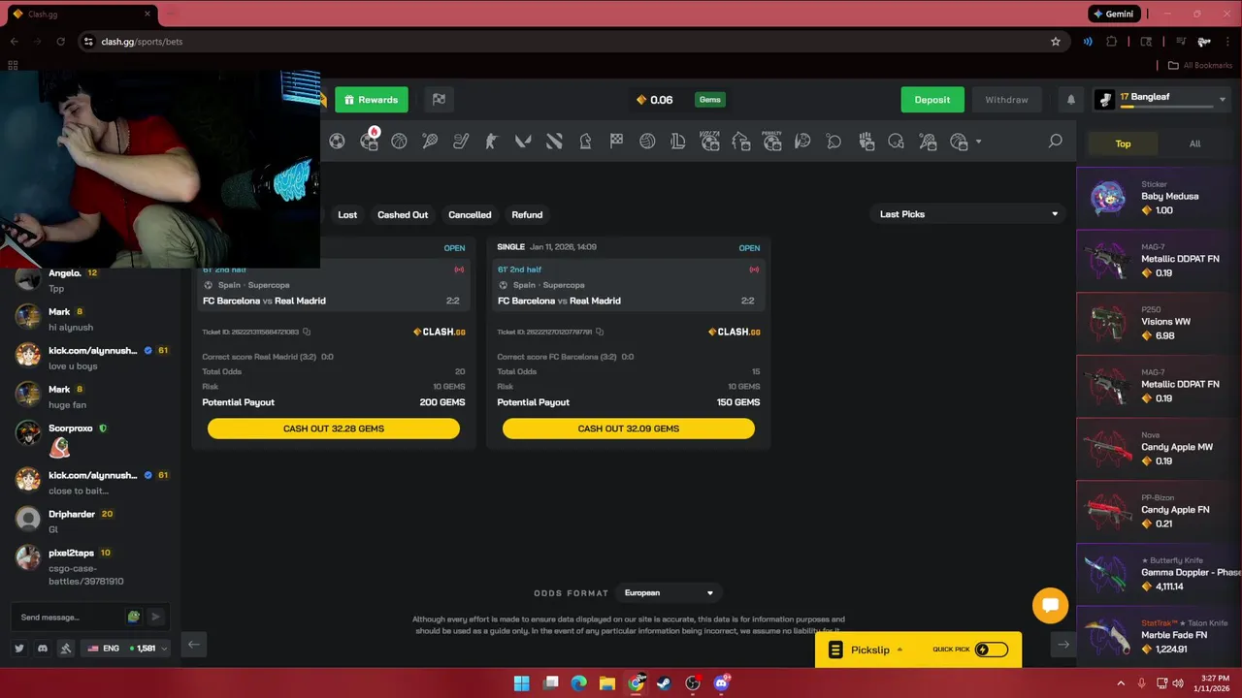
Task: Open the ENG chat language dropdown
Action: 127,648
